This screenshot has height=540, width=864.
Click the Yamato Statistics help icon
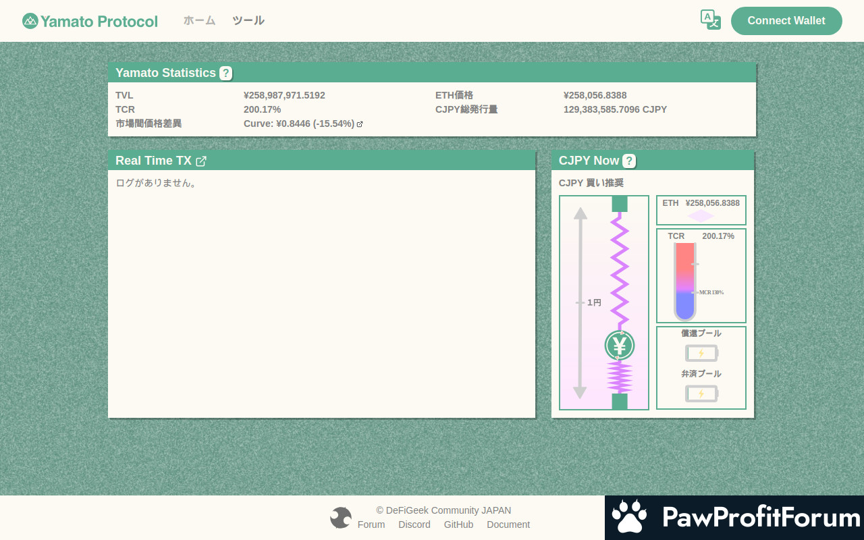[x=225, y=73]
